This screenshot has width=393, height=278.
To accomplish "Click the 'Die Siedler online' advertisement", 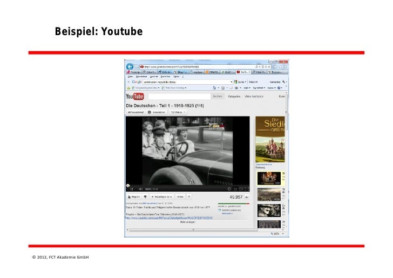I will [x=270, y=139].
